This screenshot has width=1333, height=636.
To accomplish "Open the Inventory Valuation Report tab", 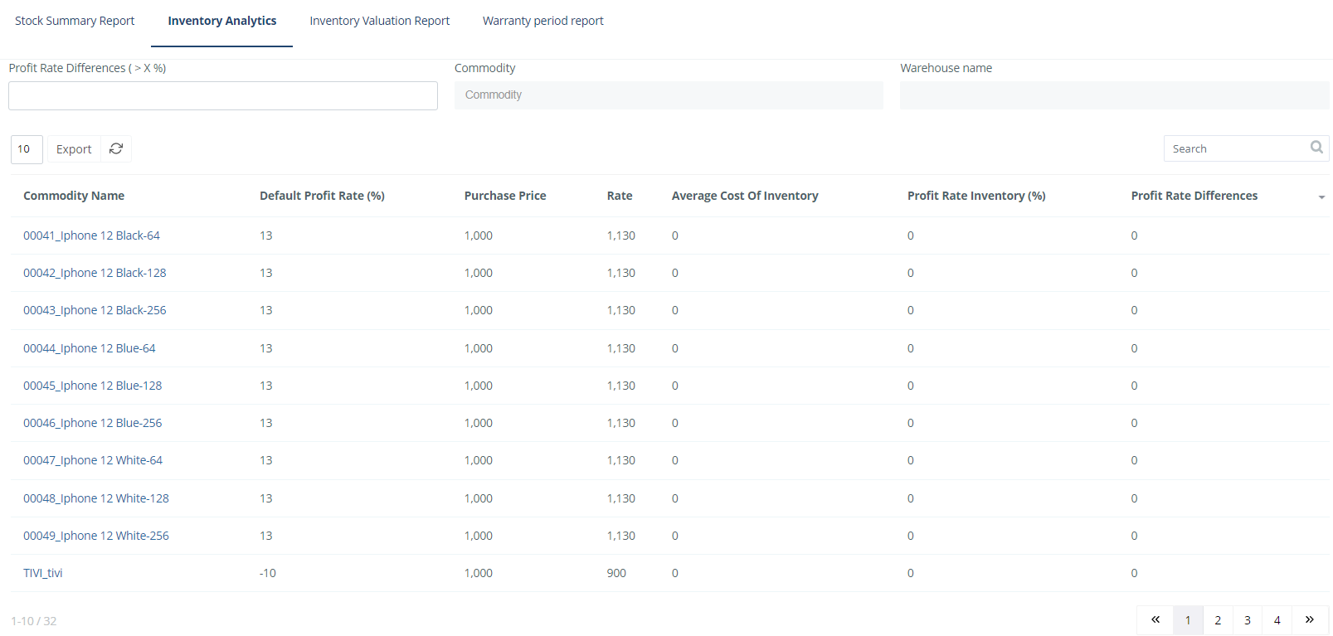I will click(x=379, y=21).
